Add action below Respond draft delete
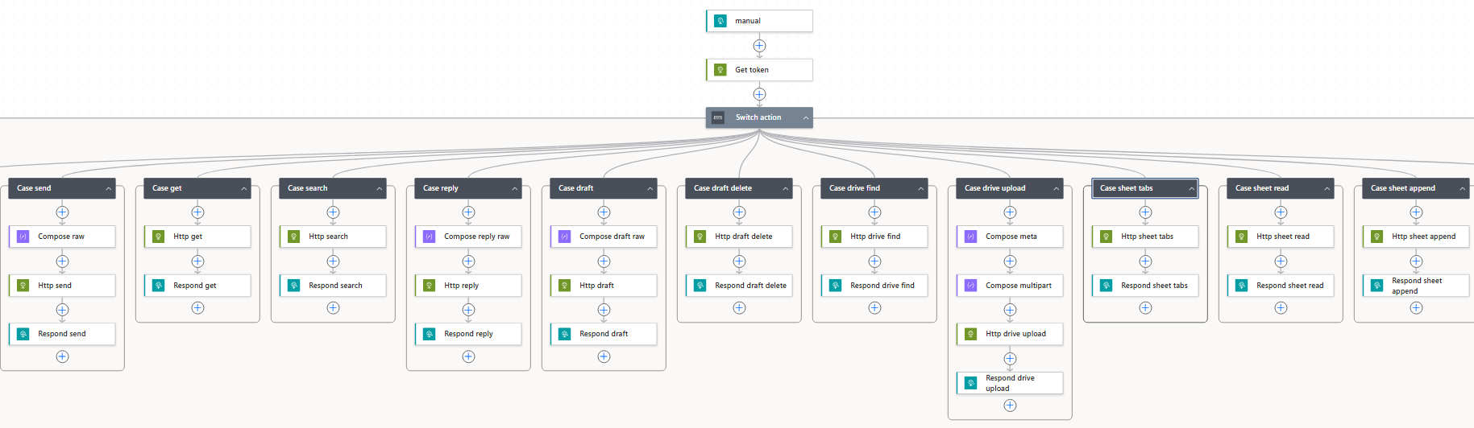The width and height of the screenshot is (1474, 428). click(x=739, y=307)
